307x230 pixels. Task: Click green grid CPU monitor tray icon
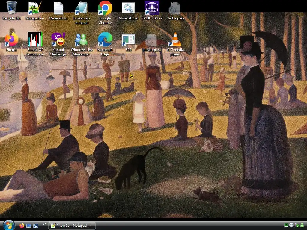tap(286, 225)
